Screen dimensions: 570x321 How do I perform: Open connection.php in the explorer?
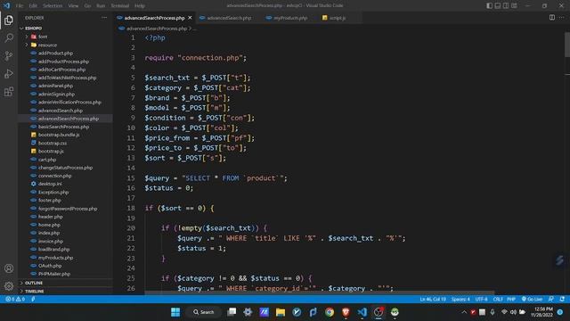coord(54,176)
